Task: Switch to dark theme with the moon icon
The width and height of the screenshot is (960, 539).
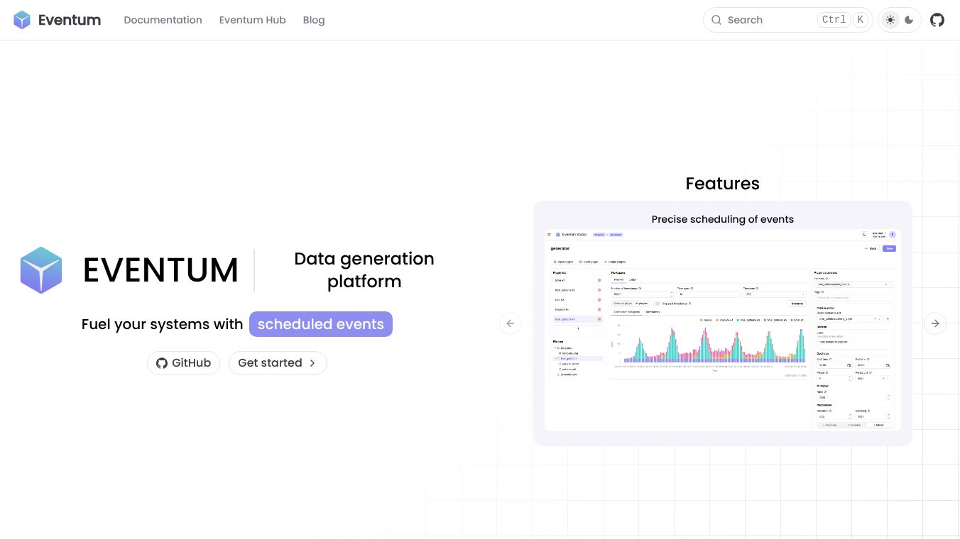Action: [909, 20]
